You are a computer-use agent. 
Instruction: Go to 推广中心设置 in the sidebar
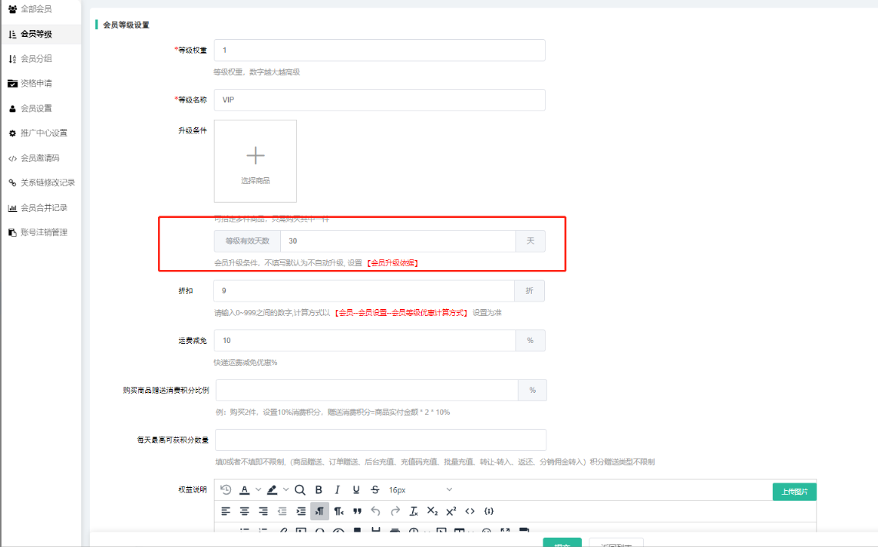click(x=44, y=133)
